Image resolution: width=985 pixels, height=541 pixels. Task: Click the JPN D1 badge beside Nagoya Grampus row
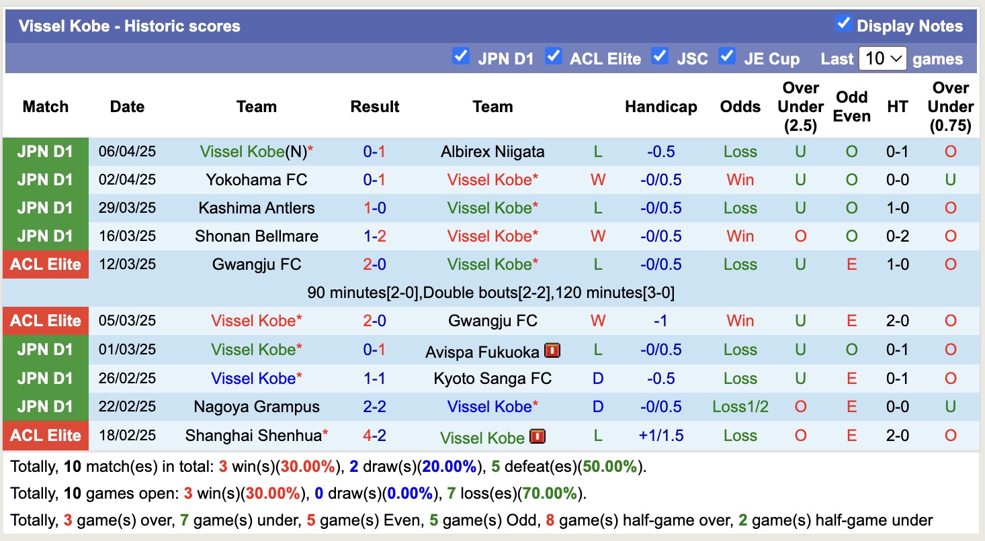point(45,407)
